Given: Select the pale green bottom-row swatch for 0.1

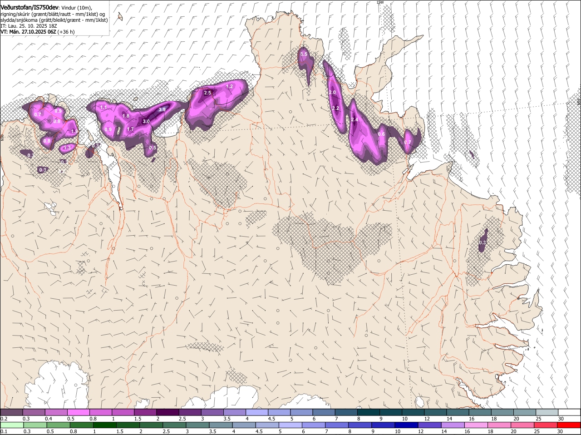Looking at the screenshot, I should pyautogui.click(x=12, y=425).
